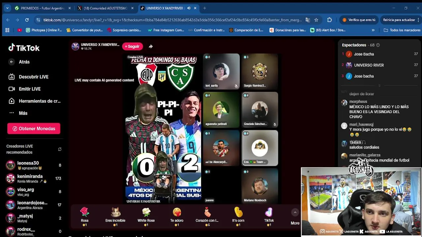Click Verifica que eres tú button
This screenshot has height=237, width=422.
359,20
